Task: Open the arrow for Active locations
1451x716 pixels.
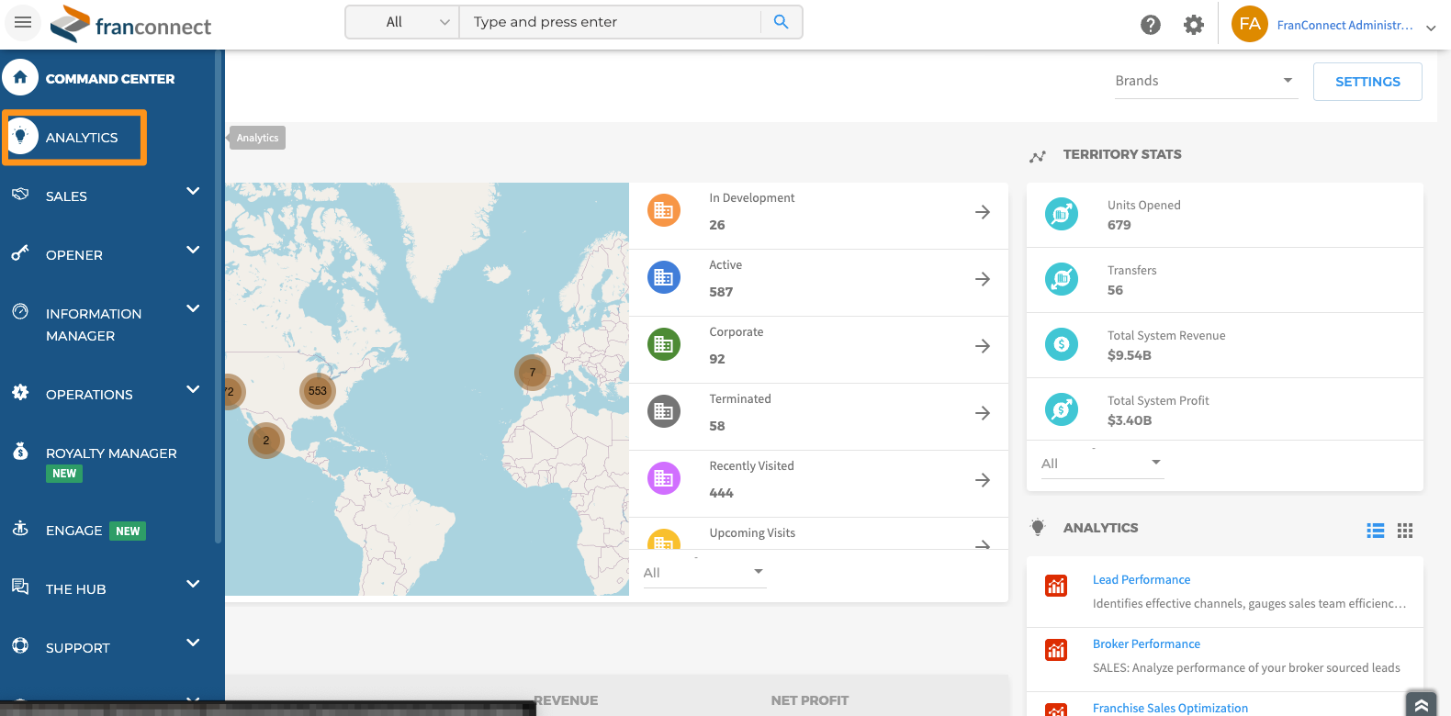Action: click(982, 279)
